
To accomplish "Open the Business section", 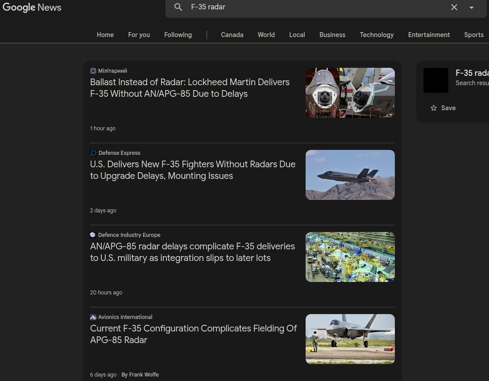I will pos(332,35).
